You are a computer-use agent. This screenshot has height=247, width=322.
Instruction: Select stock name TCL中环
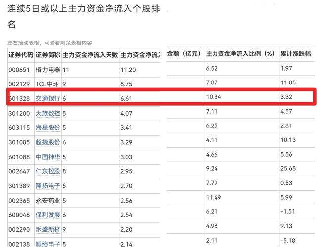click(47, 84)
